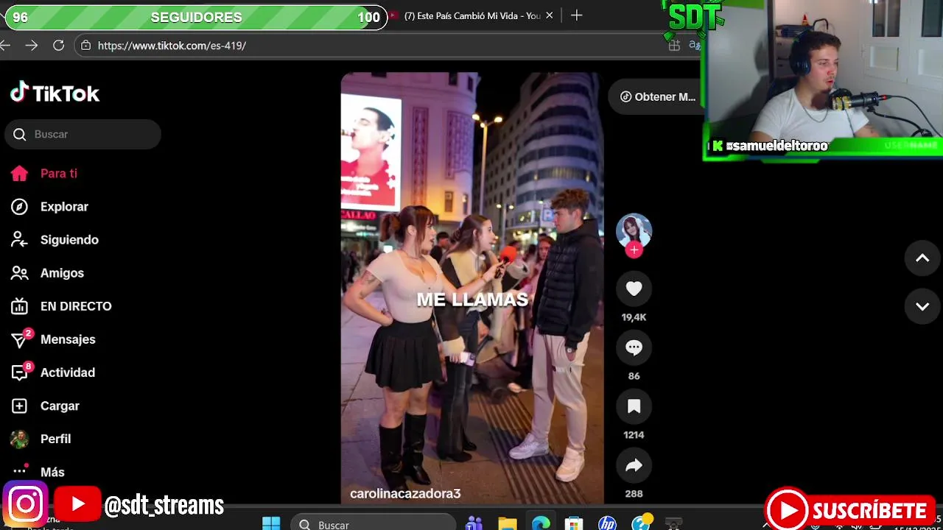
Task: Click the 1214 saves count
Action: [x=634, y=435]
